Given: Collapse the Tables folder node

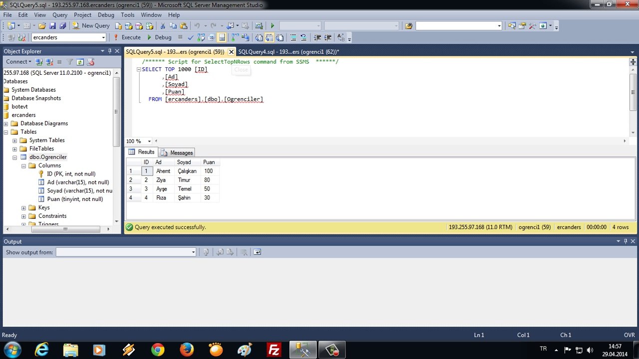Looking at the screenshot, I should pyautogui.click(x=6, y=132).
